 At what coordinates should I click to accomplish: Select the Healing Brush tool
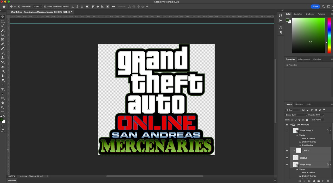[x=3, y=48]
